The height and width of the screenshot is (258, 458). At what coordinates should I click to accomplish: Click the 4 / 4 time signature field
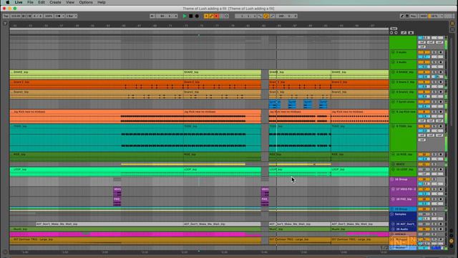click(37, 16)
